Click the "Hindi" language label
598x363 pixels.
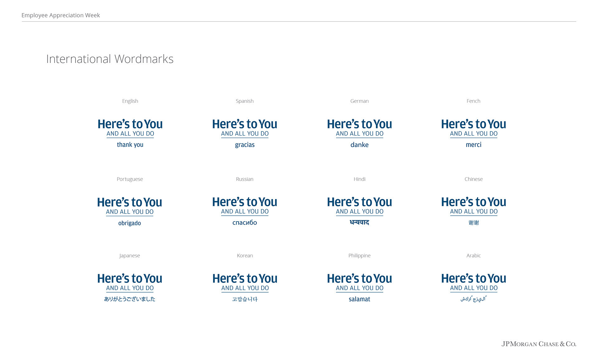point(359,179)
